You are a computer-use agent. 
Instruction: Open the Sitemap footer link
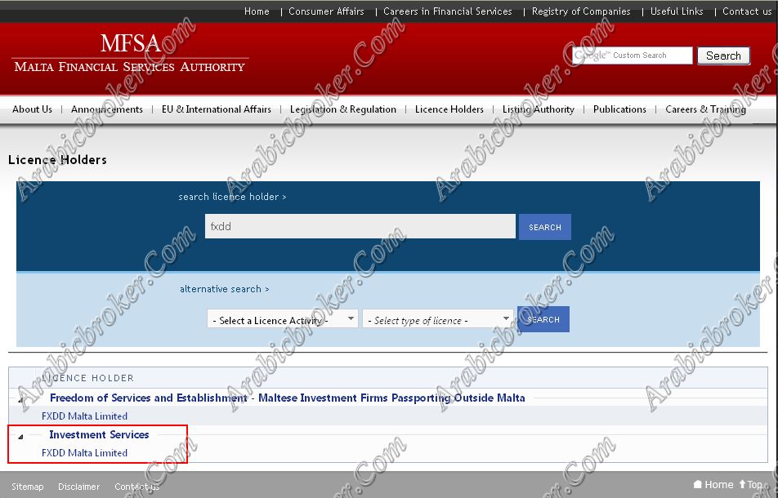pos(28,487)
